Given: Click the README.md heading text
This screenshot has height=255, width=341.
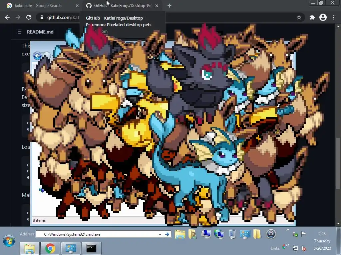Looking at the screenshot, I should tap(40, 32).
